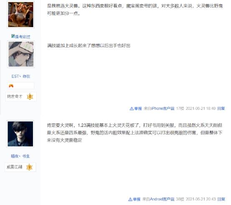The height and width of the screenshot is (205, 231).
Task: Visit the 暗夜丶书生 username link
Action: coord(20,156)
